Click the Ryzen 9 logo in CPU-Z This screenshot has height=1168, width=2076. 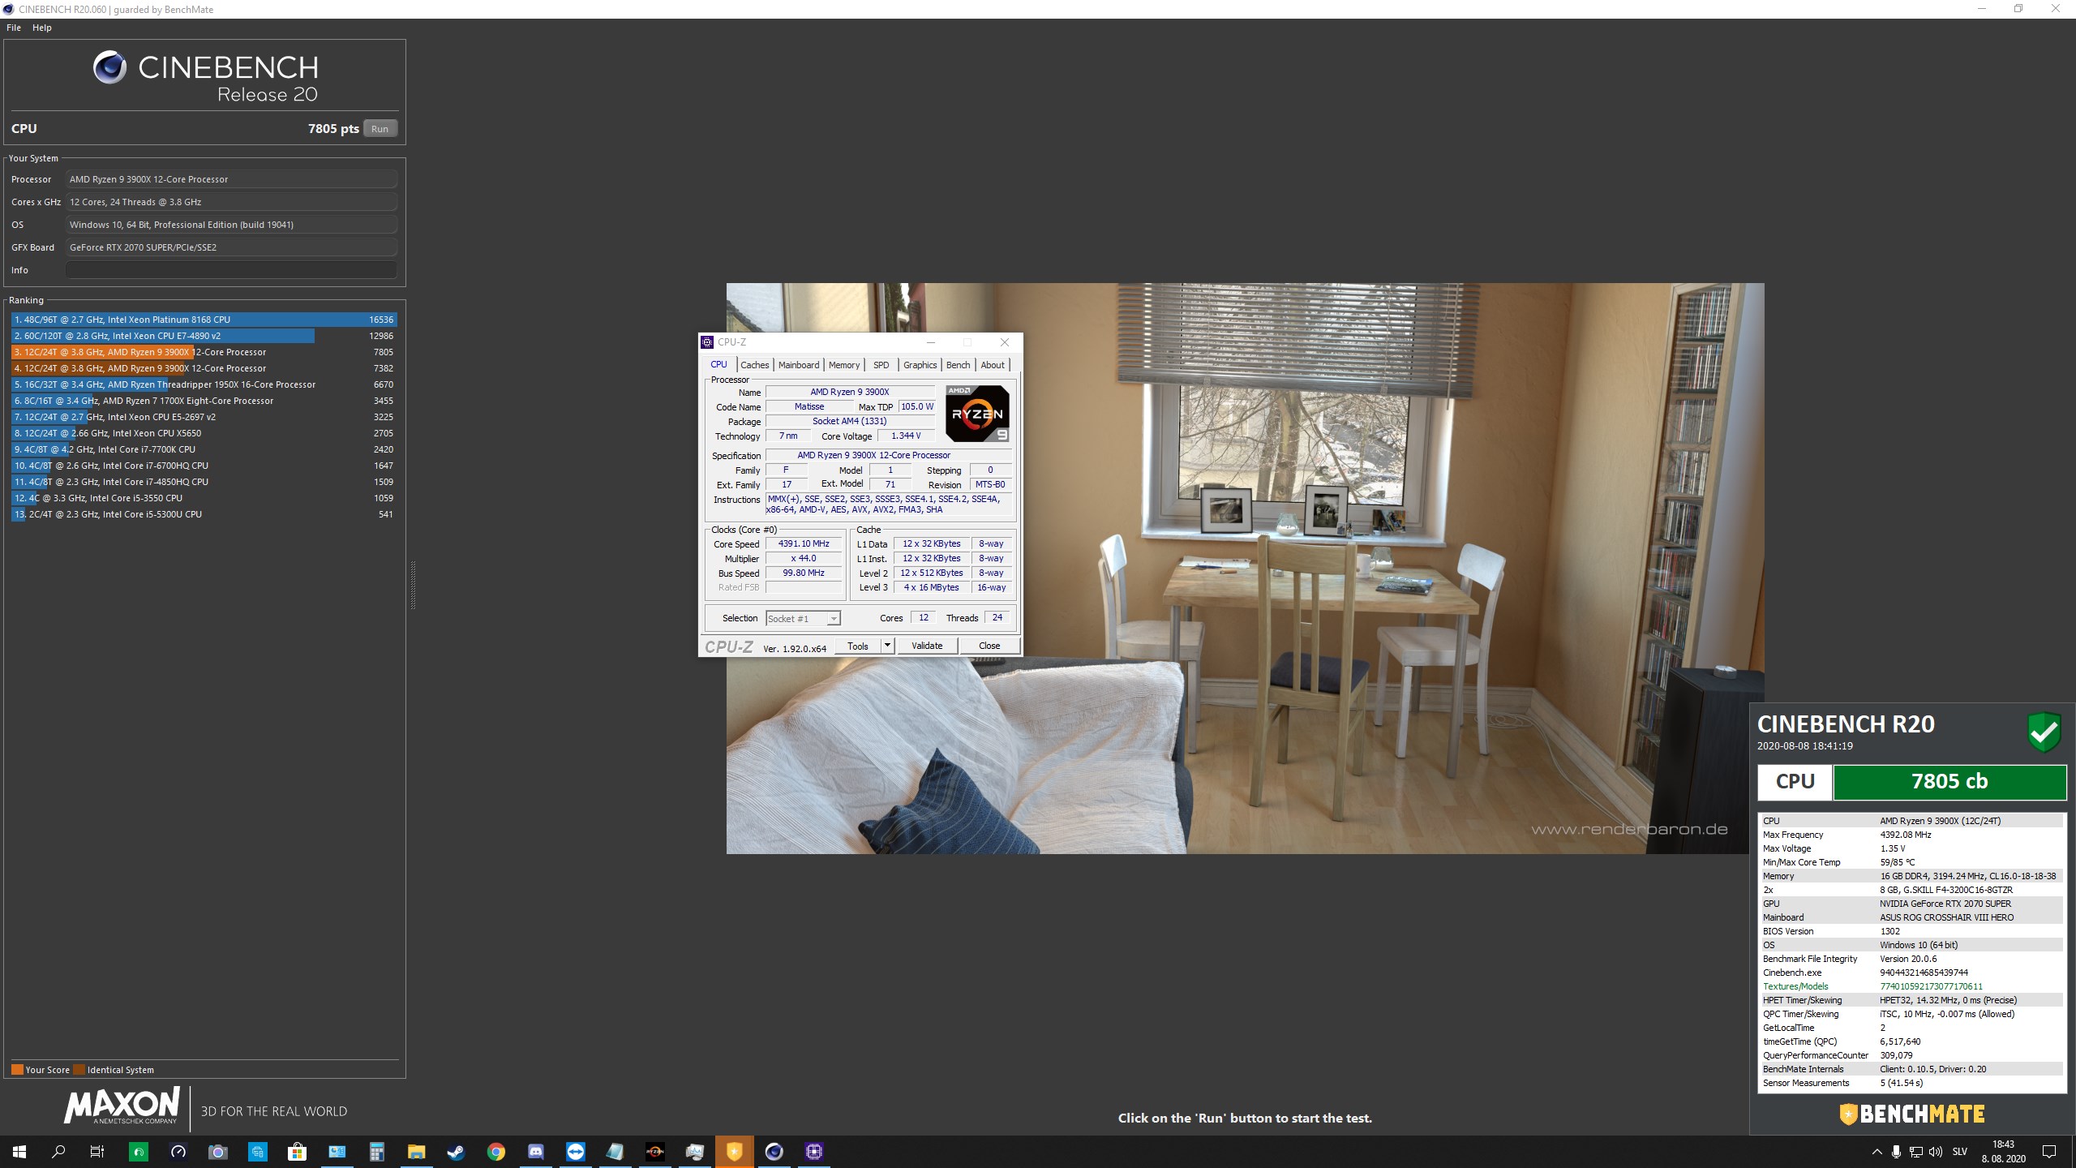pyautogui.click(x=977, y=414)
